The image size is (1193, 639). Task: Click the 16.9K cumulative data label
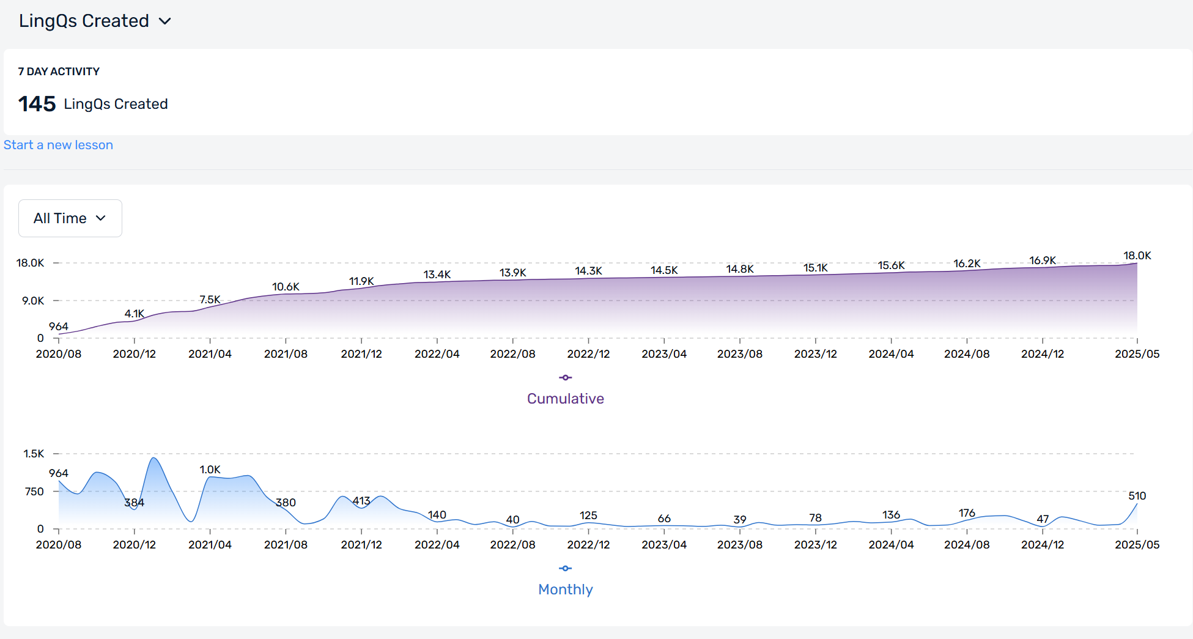point(1043,260)
